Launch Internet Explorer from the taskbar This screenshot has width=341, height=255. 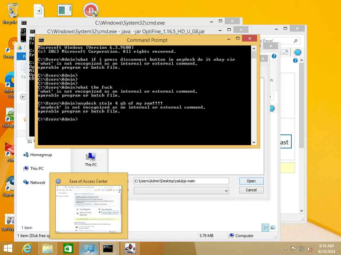(27, 248)
